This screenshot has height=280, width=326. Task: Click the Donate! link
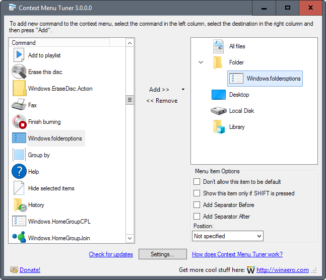(x=30, y=270)
